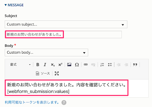Toggle bold formatting

(x=38, y=65)
